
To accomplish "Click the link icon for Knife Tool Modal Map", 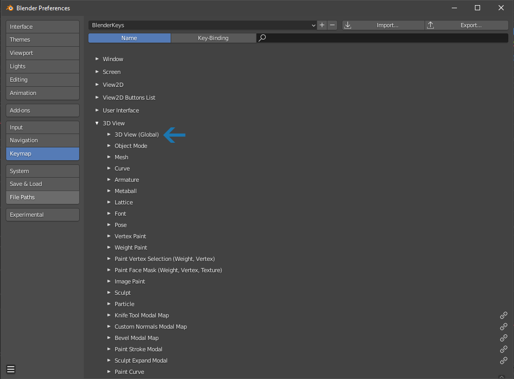I will [x=504, y=315].
